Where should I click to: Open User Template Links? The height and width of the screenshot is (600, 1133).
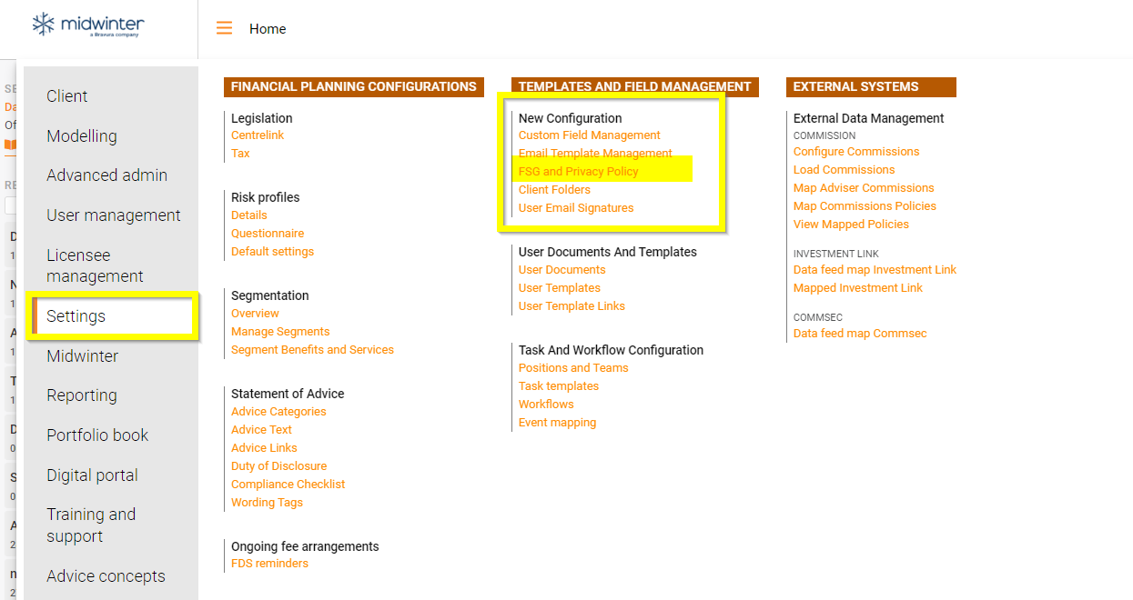(x=572, y=306)
